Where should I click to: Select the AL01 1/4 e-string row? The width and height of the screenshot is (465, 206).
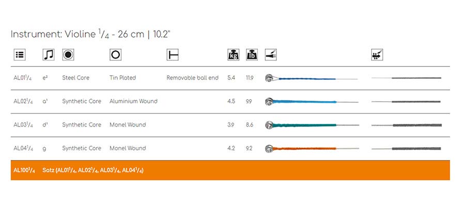pyautogui.click(x=230, y=78)
